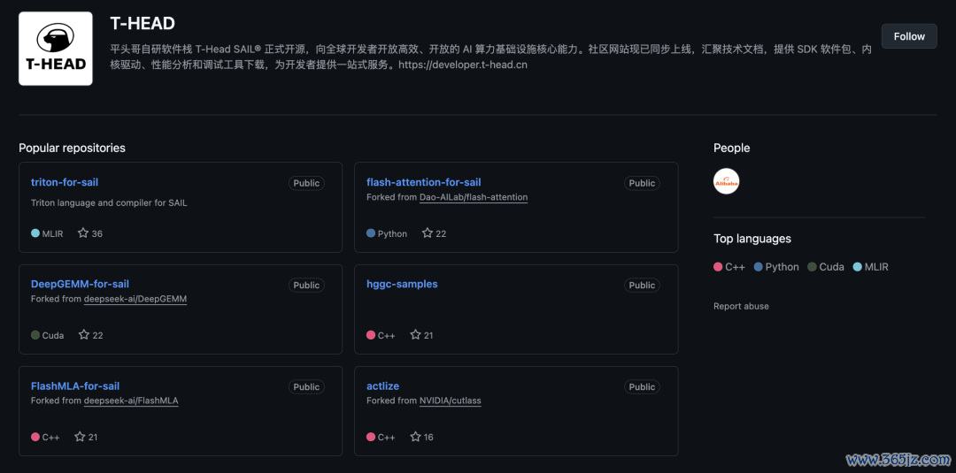Click the Public badge on flash-attention-for-sail
956x473 pixels.
pyautogui.click(x=642, y=183)
